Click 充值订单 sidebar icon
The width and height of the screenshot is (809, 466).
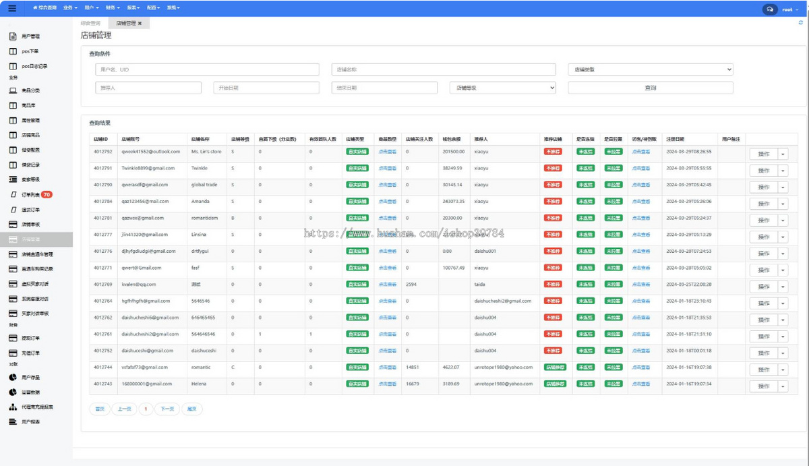13,353
